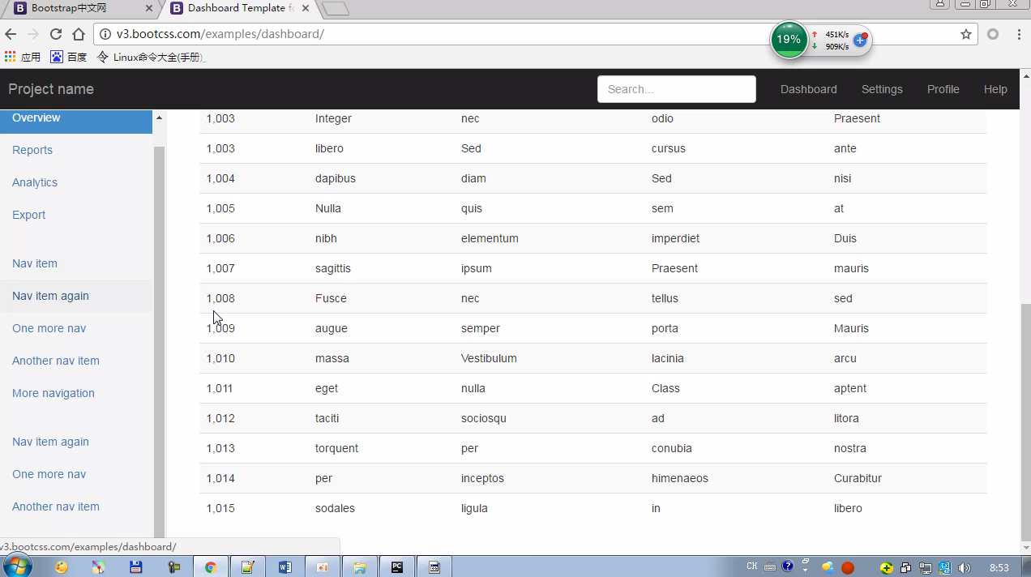
Task: Open Word from the taskbar
Action: [284, 567]
